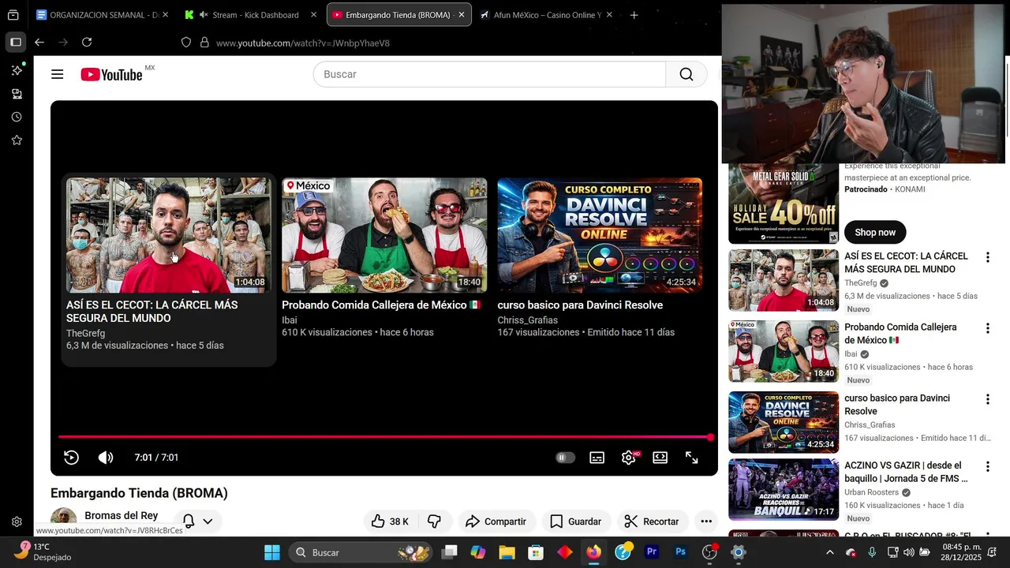
Task: Open the Bromas del Rey channel link
Action: pyautogui.click(x=122, y=516)
